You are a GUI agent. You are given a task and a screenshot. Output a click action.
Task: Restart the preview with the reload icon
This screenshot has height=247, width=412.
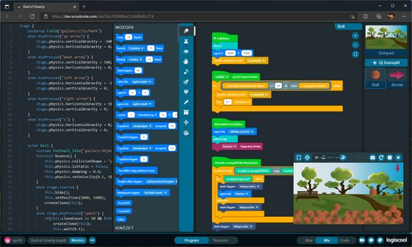point(381,157)
